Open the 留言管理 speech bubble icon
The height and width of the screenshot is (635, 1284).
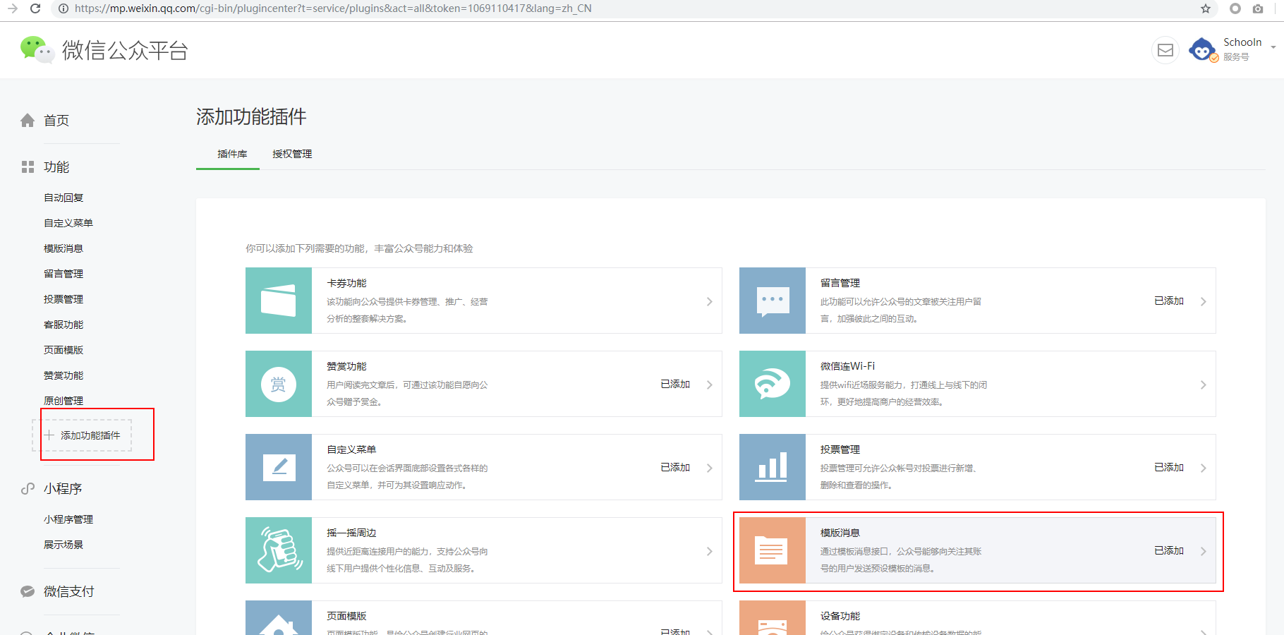pyautogui.click(x=773, y=301)
